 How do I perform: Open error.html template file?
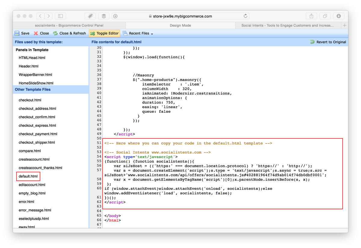(x=26, y=202)
